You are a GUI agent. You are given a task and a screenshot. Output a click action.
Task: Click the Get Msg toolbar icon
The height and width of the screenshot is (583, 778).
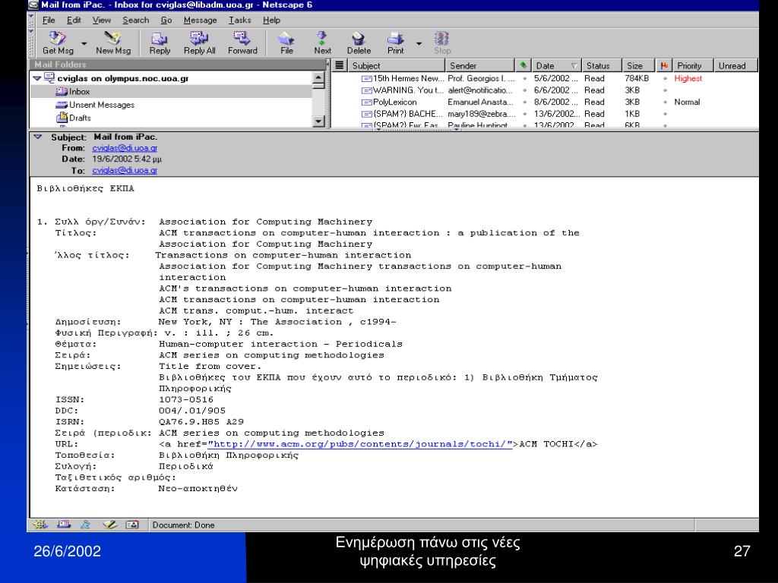pos(58,43)
